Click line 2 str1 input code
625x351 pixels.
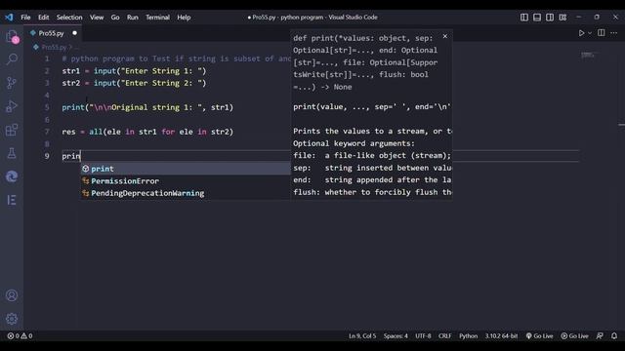(134, 71)
